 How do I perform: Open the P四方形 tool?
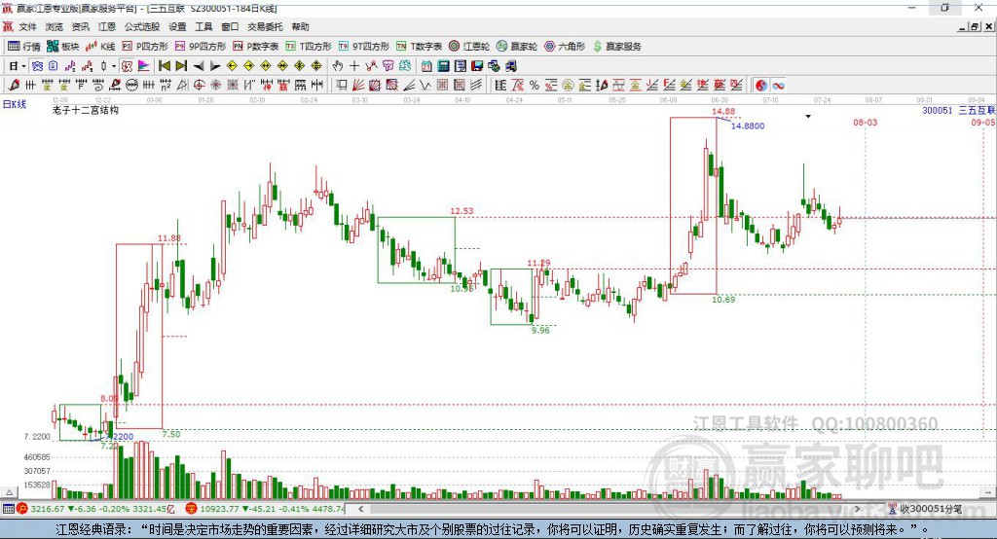click(x=145, y=47)
